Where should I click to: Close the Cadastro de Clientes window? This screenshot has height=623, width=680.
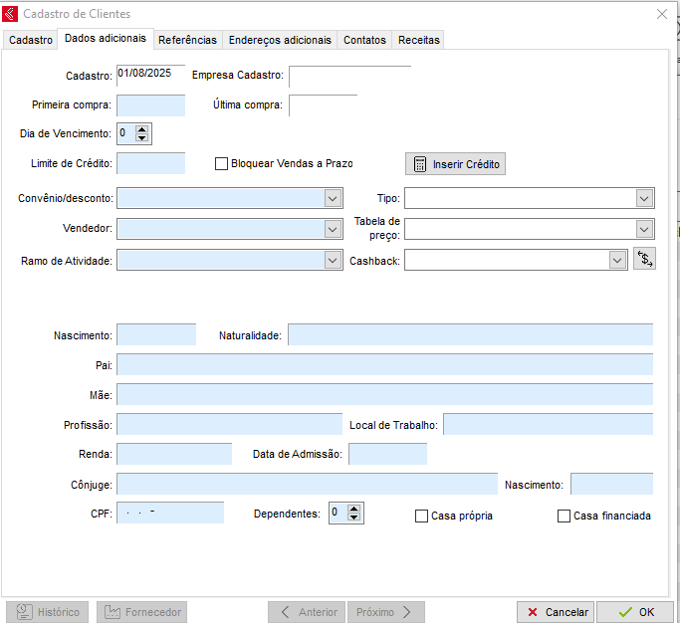click(662, 14)
